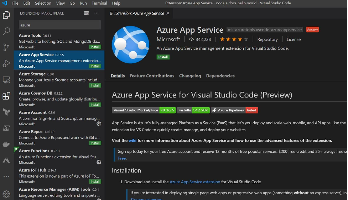The image size is (348, 200).
Task: Click the ms-azuretools.vscode-azureappservice identifier
Action: pos(265,30)
